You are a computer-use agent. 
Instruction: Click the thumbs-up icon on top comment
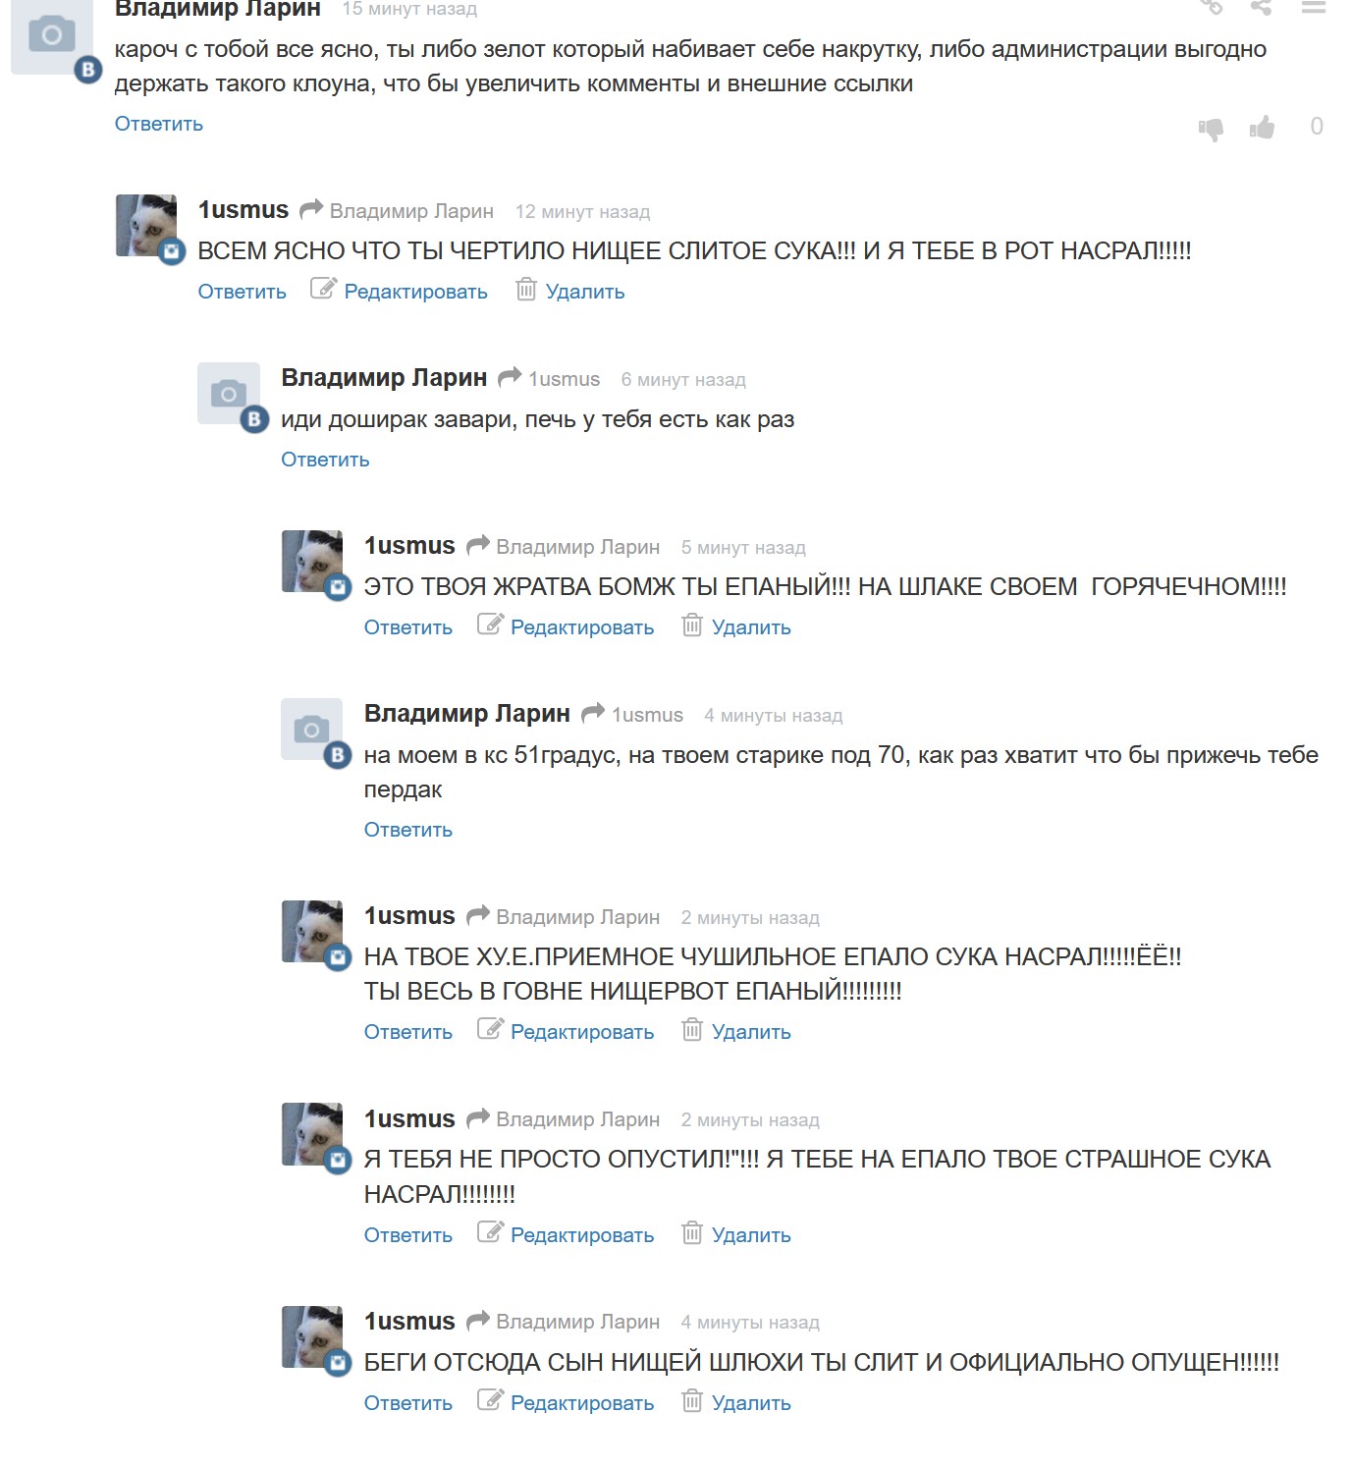[x=1262, y=127]
